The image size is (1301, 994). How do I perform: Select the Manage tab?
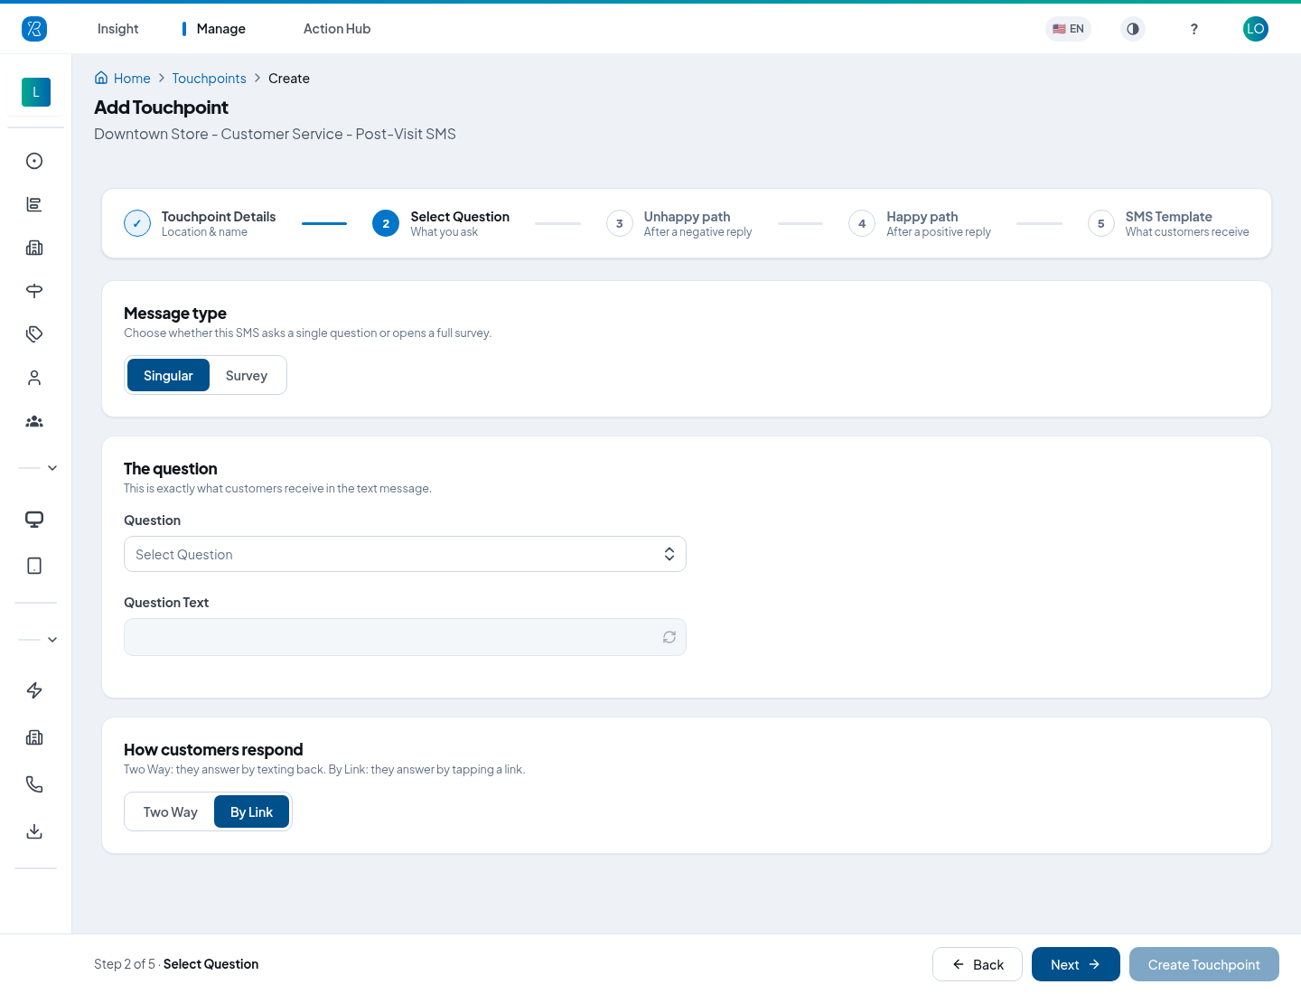point(220,29)
